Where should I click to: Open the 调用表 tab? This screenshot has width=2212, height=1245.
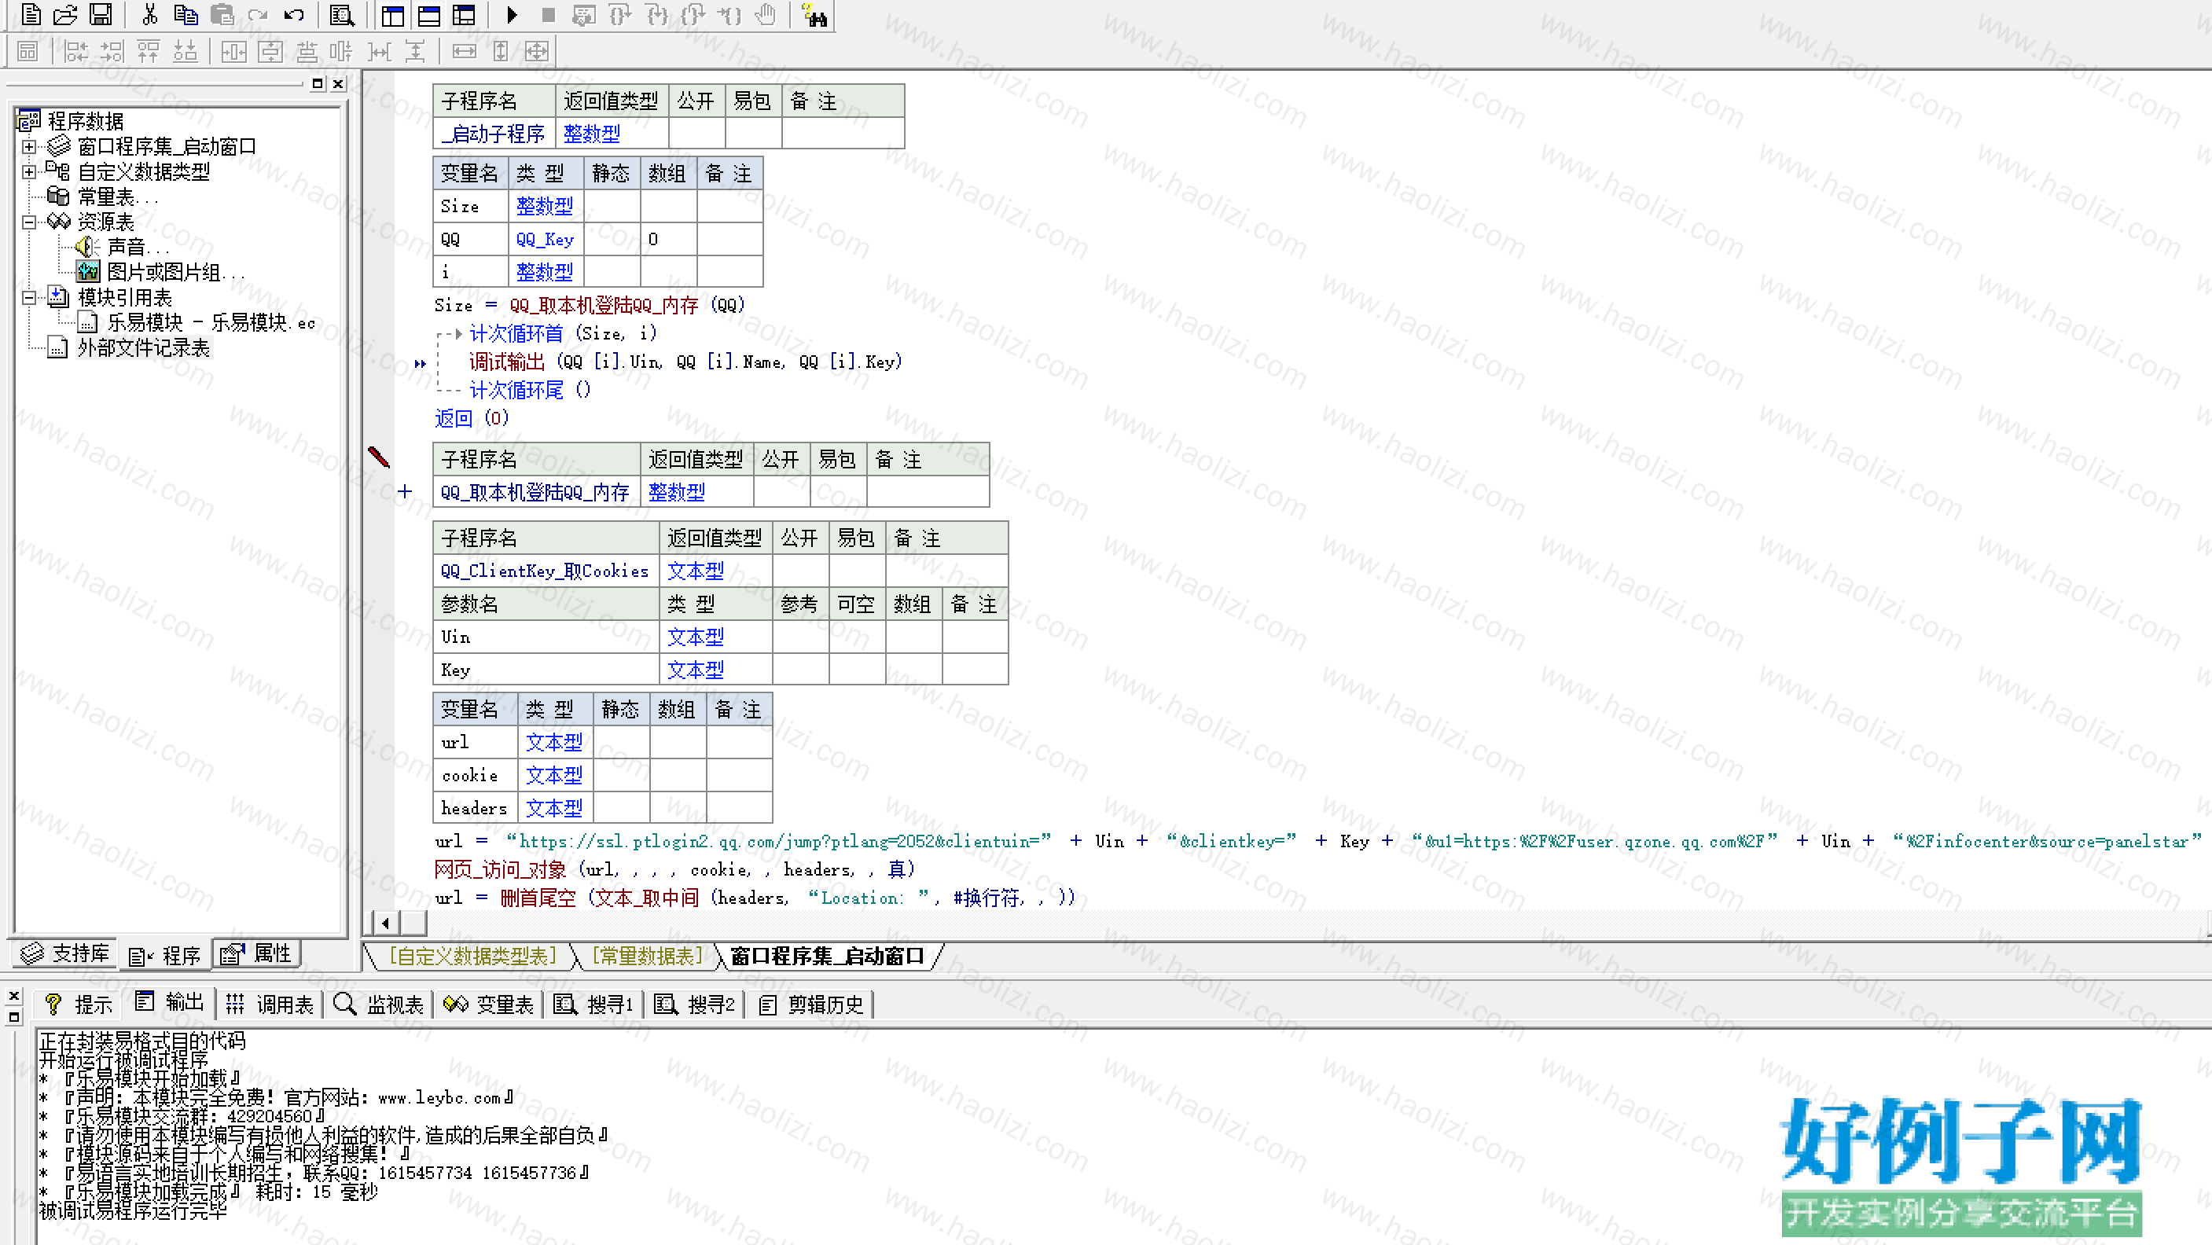270,1004
